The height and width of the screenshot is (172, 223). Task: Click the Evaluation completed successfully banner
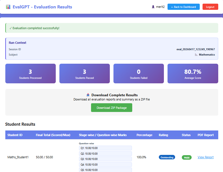(x=112, y=28)
